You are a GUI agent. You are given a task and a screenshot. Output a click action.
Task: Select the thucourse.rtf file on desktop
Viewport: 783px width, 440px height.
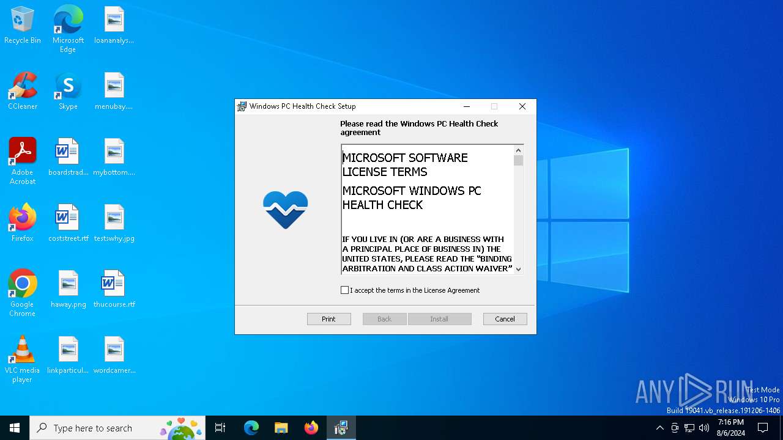114,290
